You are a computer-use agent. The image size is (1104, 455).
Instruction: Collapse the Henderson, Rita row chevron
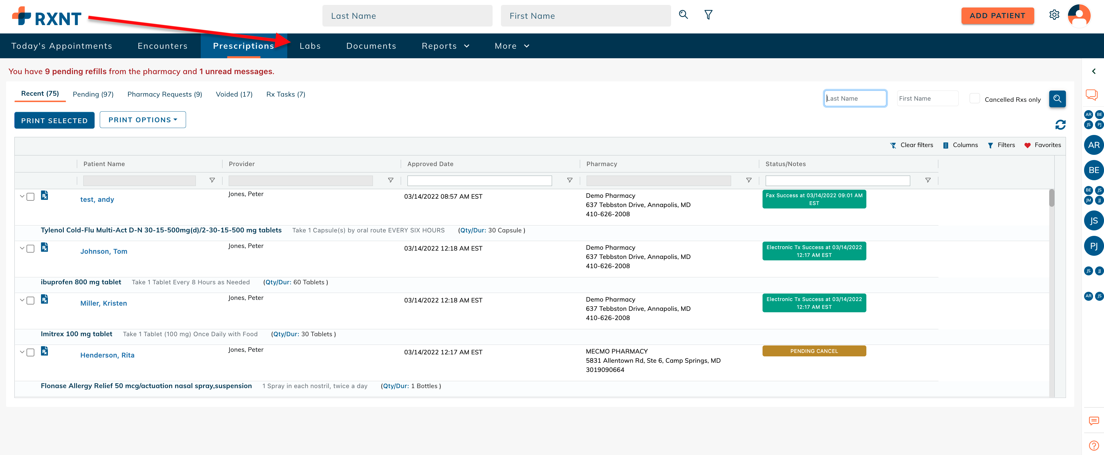pyautogui.click(x=22, y=352)
